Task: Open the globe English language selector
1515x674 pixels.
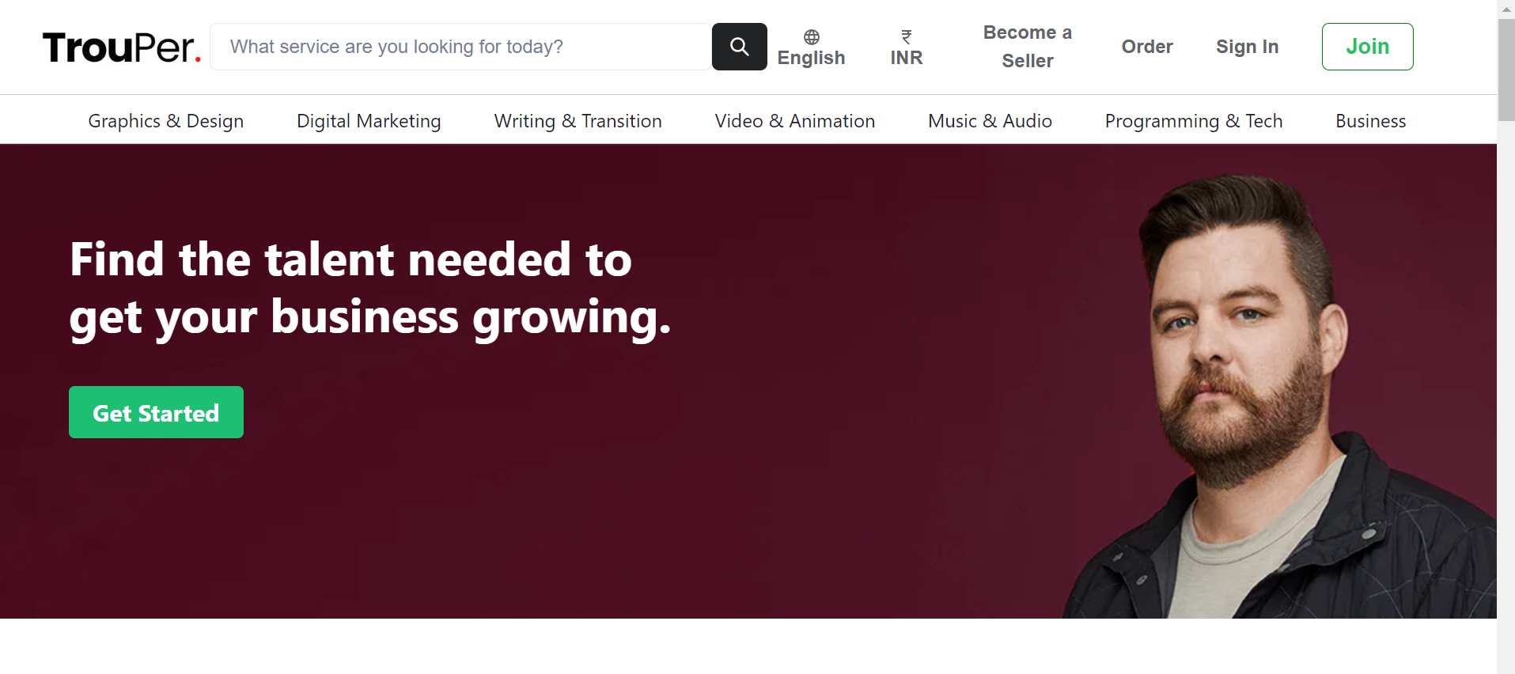Action: tap(811, 47)
